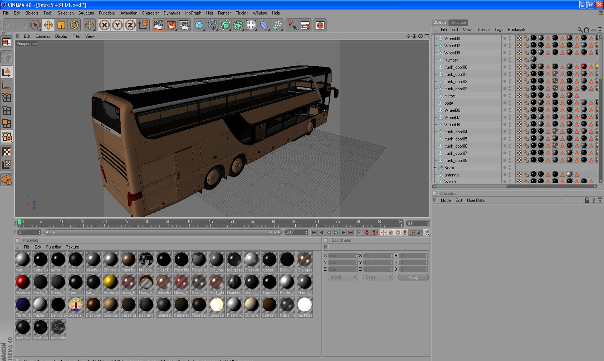The image size is (604, 361).
Task: Go to start of animation
Action: [314, 232]
